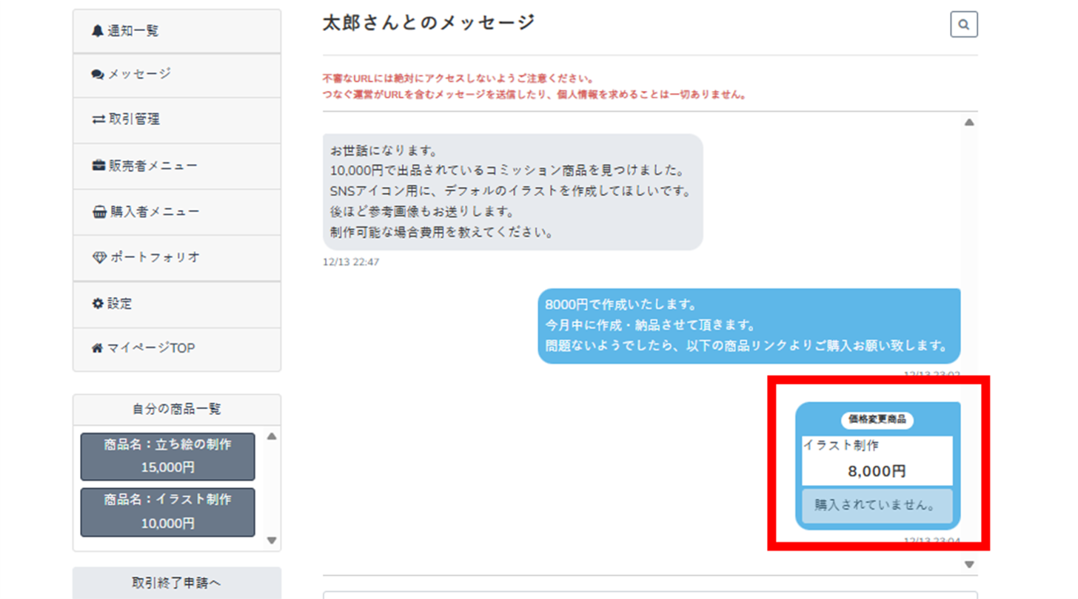Click the house icon beside マイページTOP

point(97,348)
